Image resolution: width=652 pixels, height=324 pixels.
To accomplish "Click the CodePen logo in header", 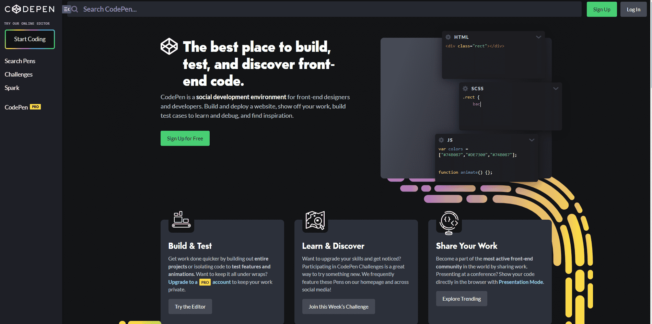I will (30, 9).
